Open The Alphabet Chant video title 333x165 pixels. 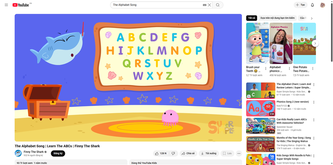click(293, 86)
